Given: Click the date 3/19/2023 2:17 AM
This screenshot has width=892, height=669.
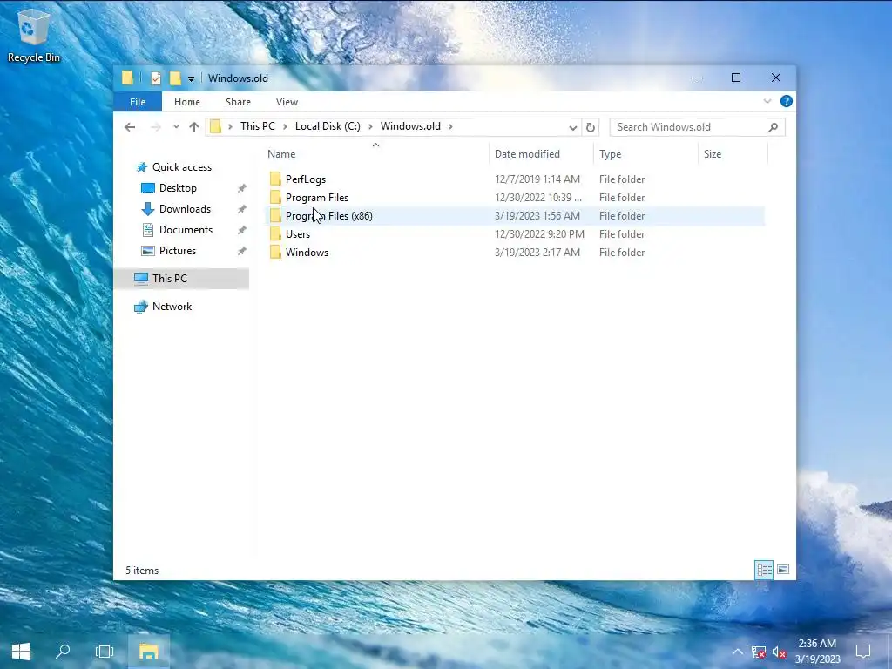Looking at the screenshot, I should (x=537, y=253).
